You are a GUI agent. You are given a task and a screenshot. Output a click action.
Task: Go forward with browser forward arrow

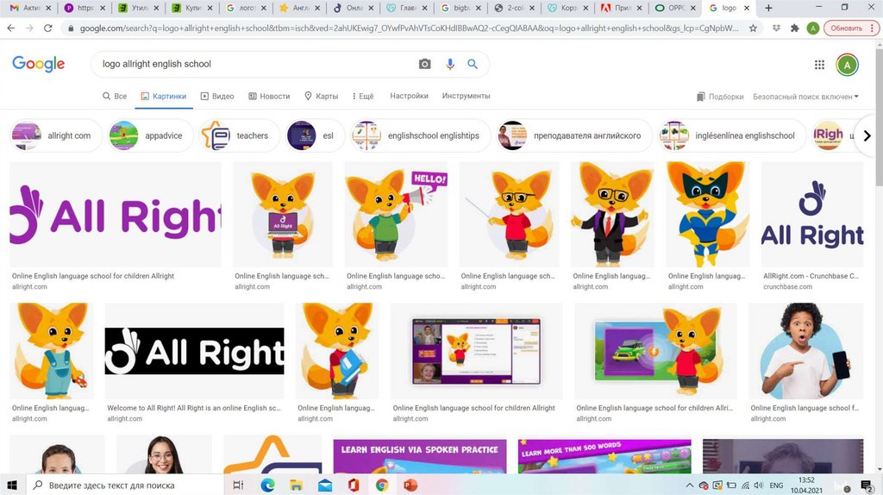pos(29,28)
